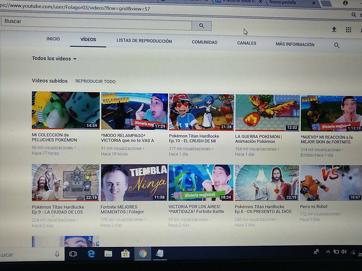Launch Microsoft Edge from the taskbar
The image size is (362, 271).
click(91, 254)
